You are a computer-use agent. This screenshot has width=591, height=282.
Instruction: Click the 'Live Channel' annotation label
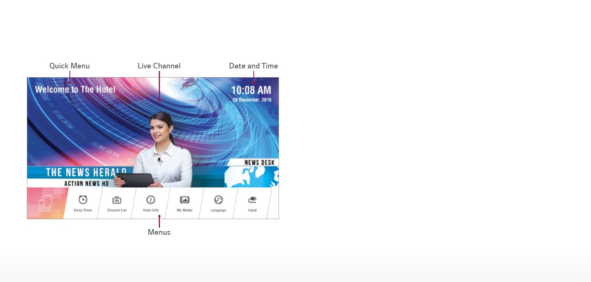159,66
